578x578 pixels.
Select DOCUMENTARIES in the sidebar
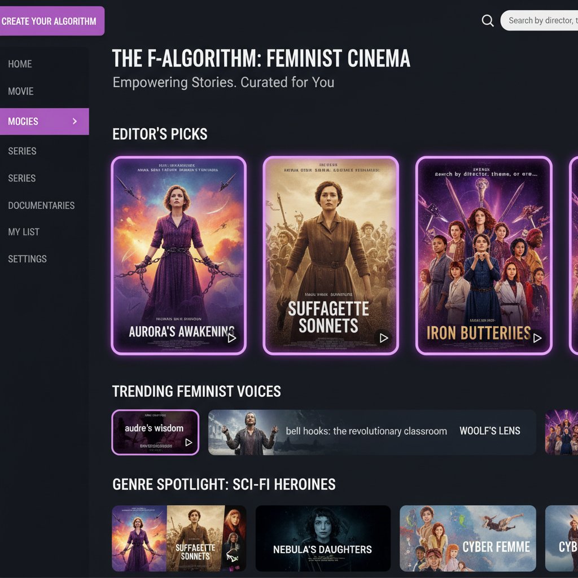pyautogui.click(x=41, y=205)
